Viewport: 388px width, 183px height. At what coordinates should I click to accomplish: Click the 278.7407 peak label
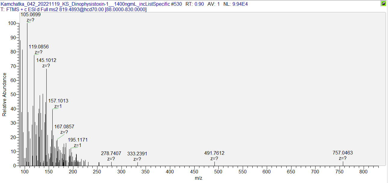pyautogui.click(x=111, y=153)
